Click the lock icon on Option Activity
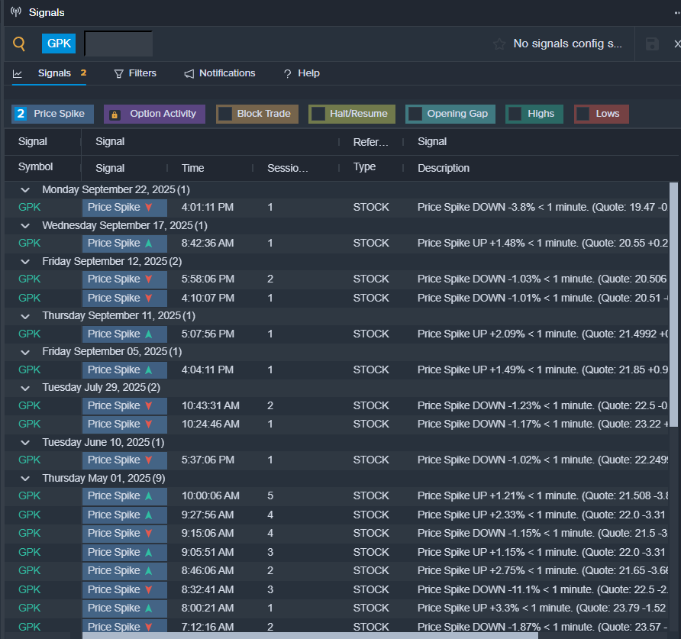 tap(115, 115)
